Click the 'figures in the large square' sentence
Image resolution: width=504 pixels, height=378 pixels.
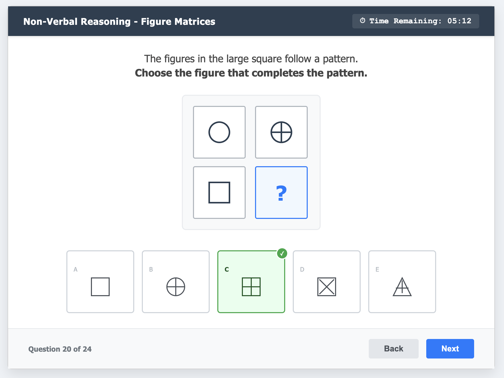click(x=251, y=59)
